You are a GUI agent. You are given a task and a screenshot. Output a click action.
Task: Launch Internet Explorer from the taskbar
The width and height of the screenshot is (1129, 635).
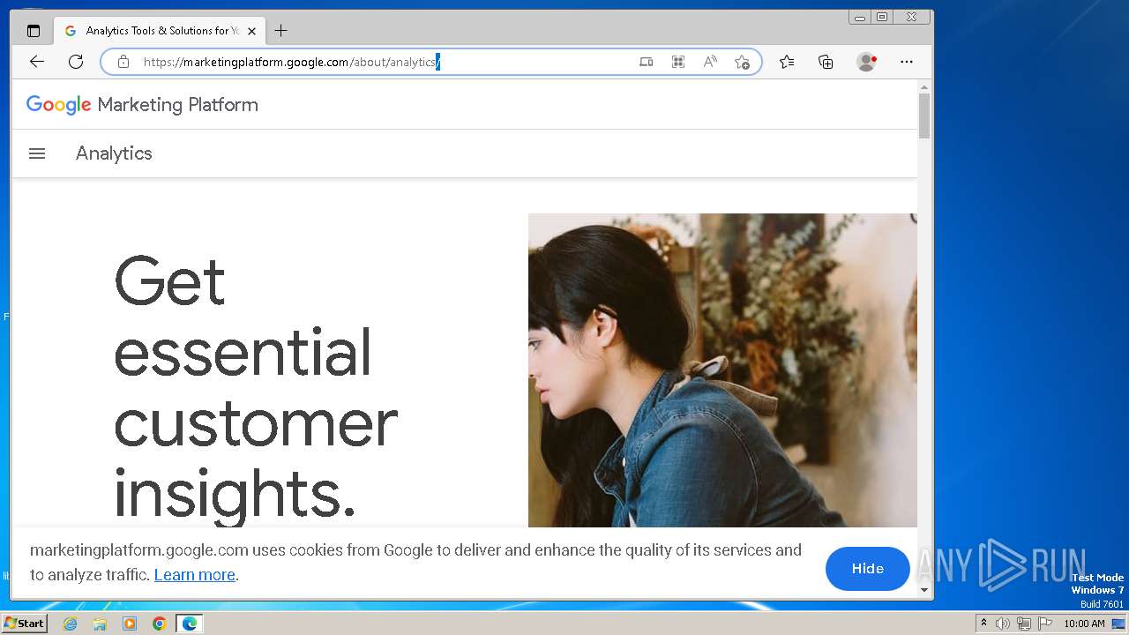point(71,624)
